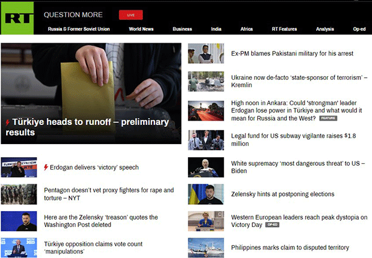Open Russia & Former Soviet Union section

coord(79,29)
